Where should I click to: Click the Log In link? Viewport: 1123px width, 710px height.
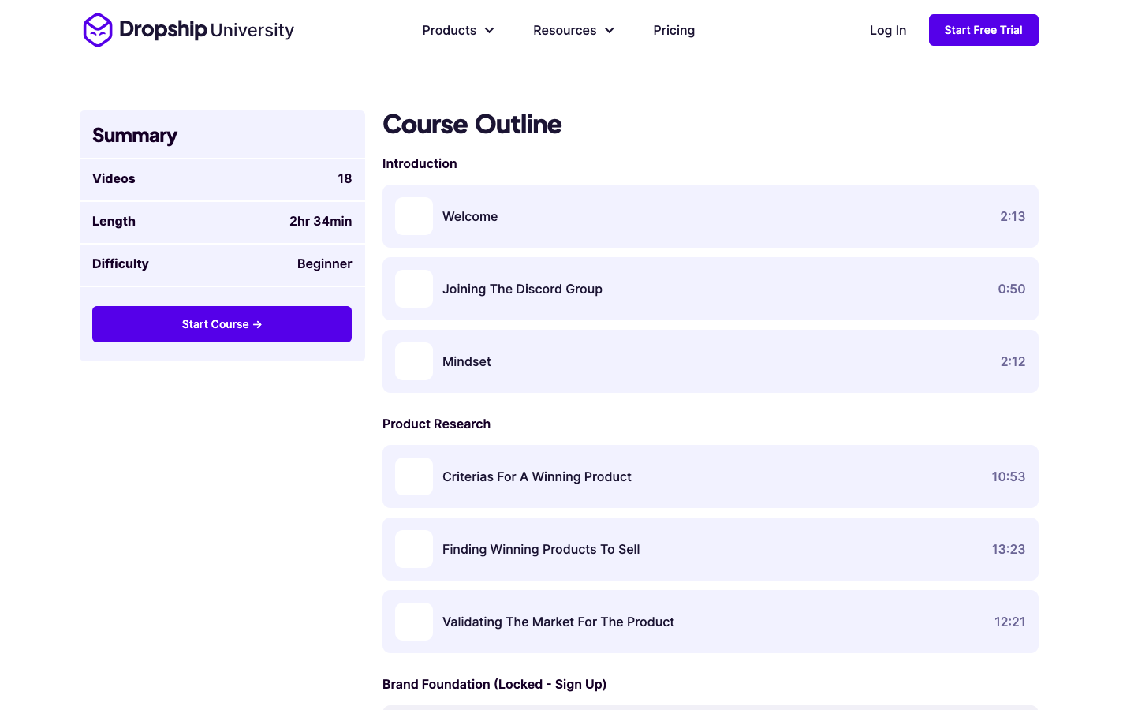[x=888, y=30]
